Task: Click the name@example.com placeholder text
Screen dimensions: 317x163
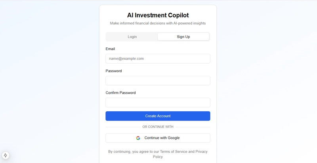Action: point(126,59)
